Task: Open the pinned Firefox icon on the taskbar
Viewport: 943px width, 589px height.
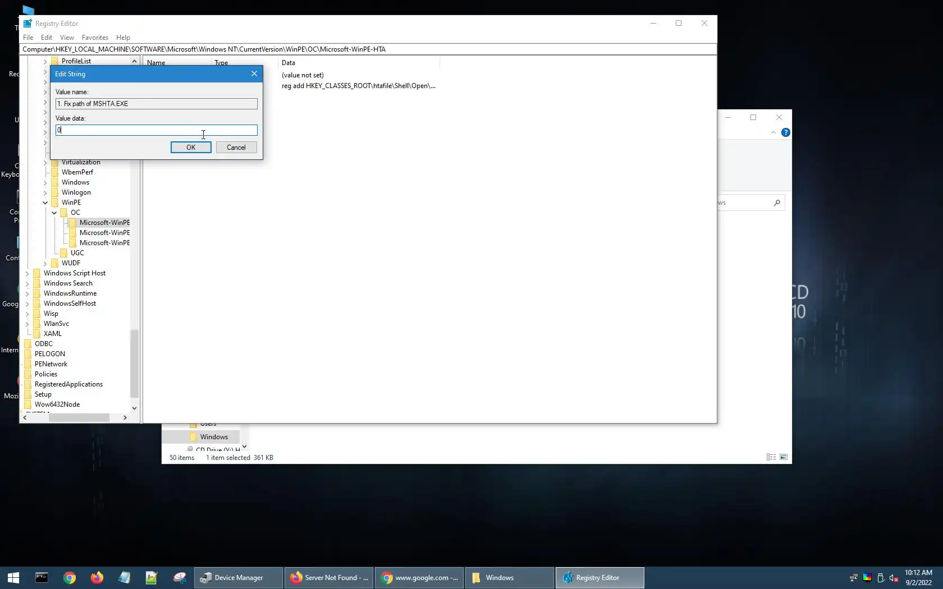Action: click(97, 578)
